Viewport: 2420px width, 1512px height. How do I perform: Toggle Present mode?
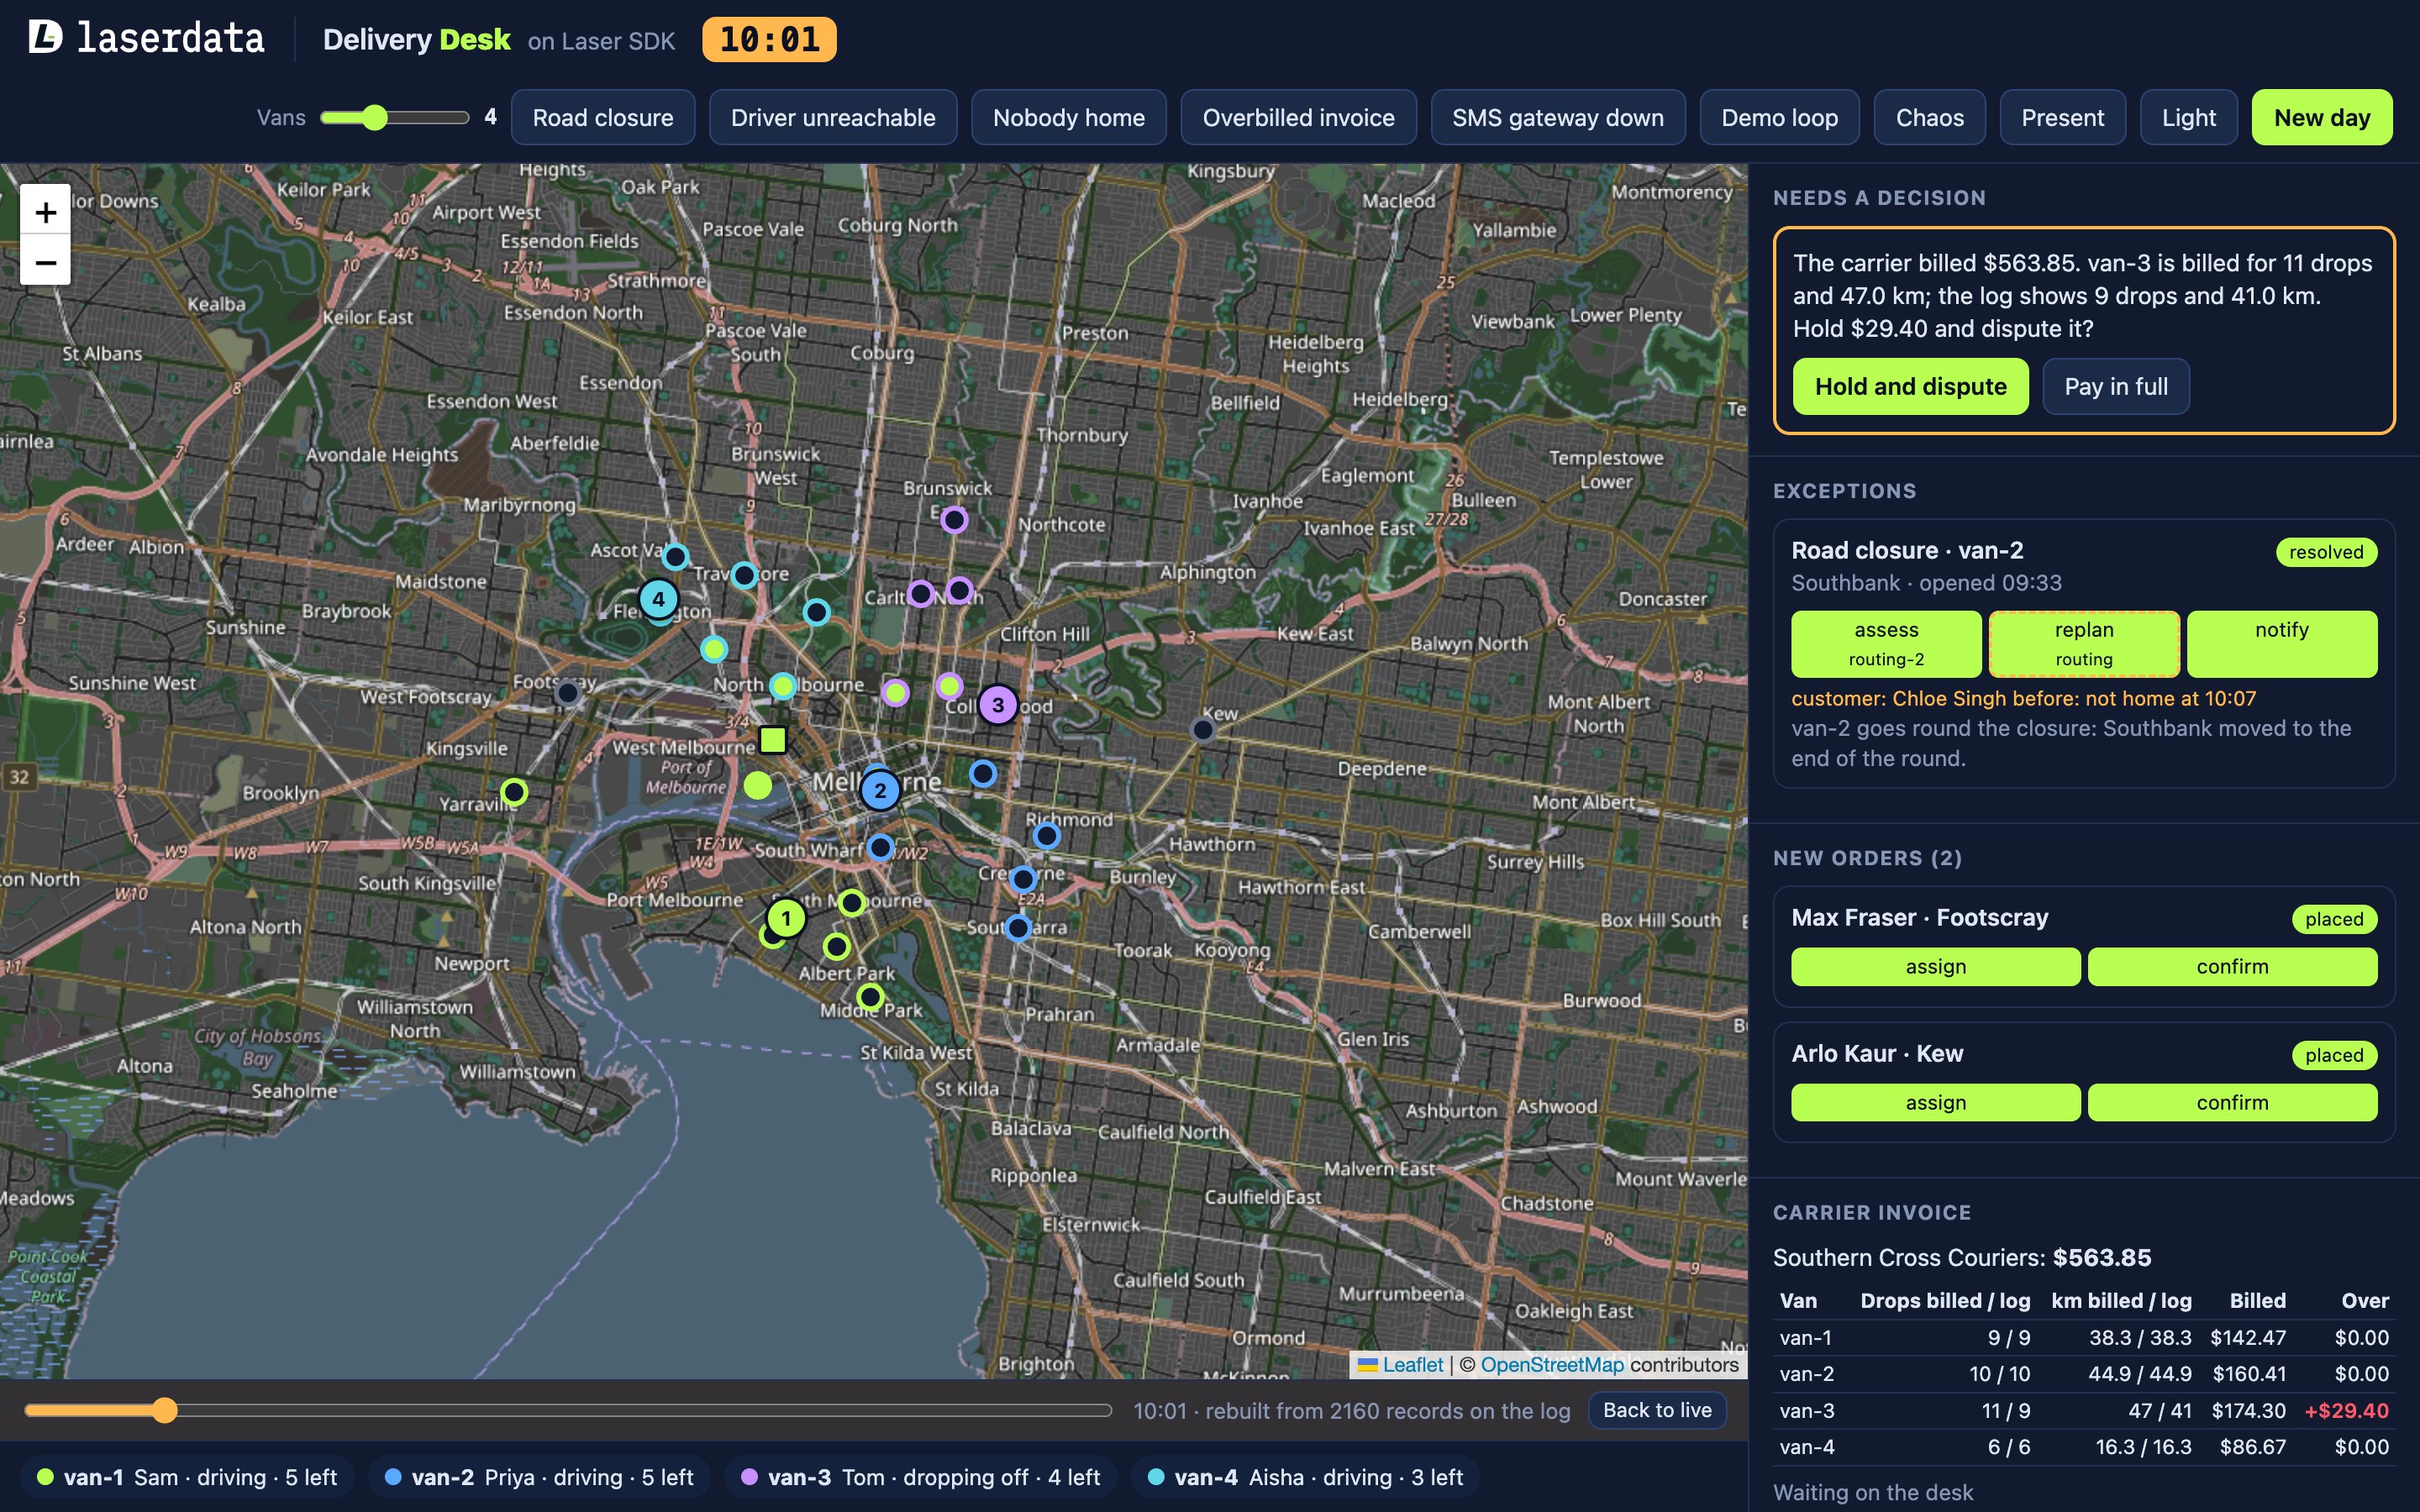pyautogui.click(x=2062, y=118)
